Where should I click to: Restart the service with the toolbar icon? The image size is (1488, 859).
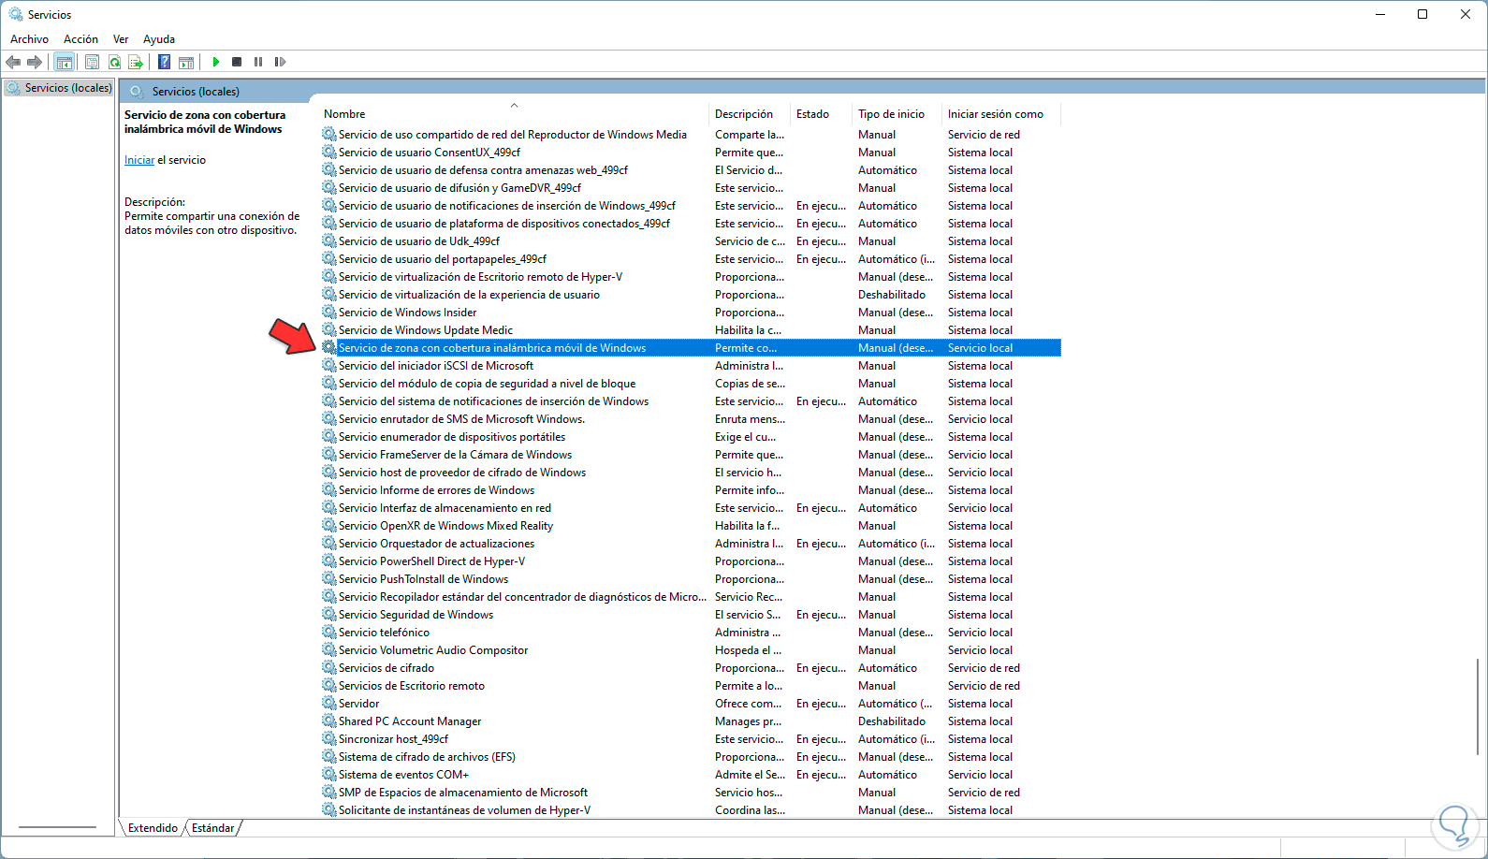click(280, 62)
